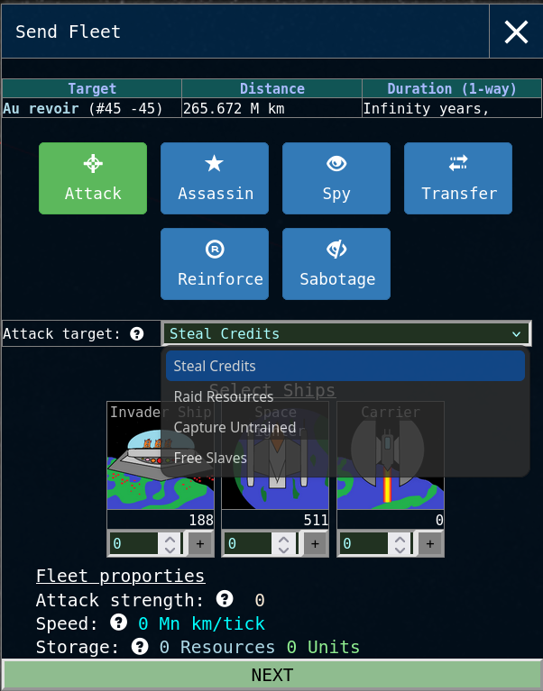Choose Free Slaves option
The width and height of the screenshot is (543, 691).
(x=345, y=458)
